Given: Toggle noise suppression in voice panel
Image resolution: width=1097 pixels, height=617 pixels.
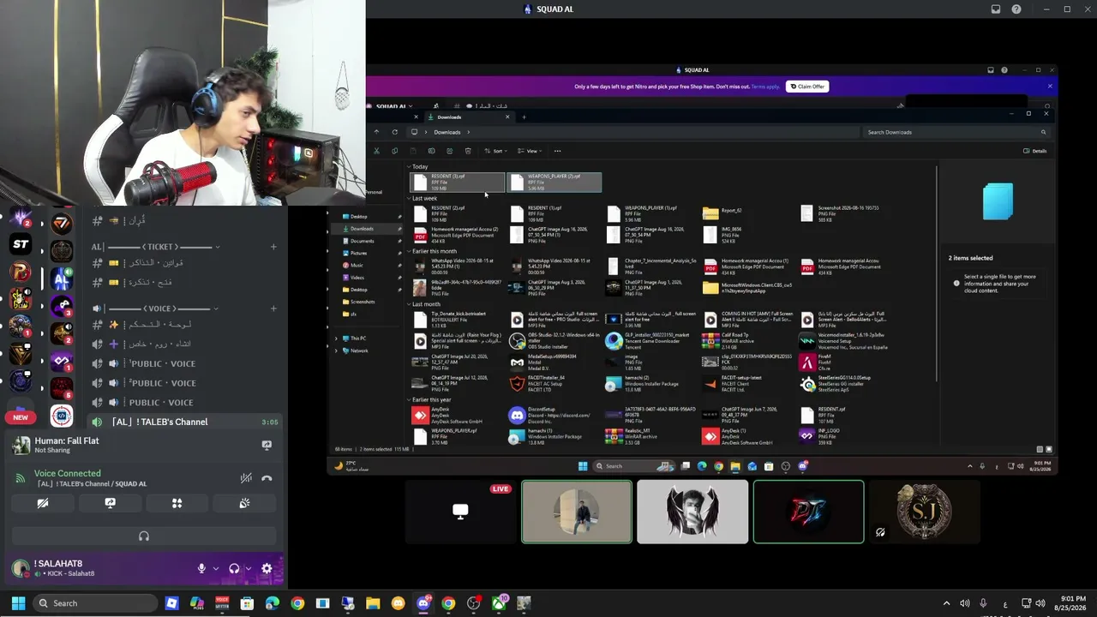Looking at the screenshot, I should 246,478.
